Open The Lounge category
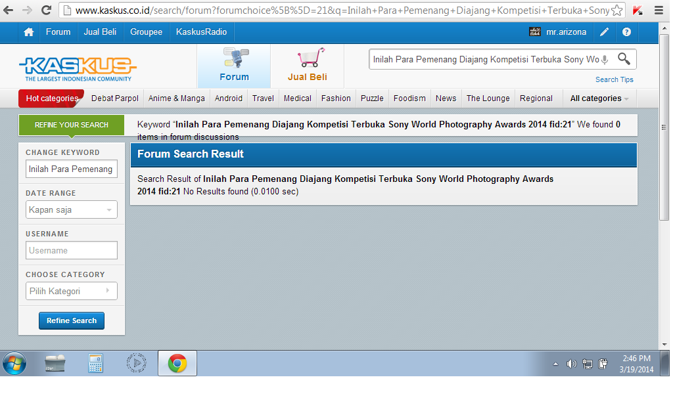 pos(488,98)
